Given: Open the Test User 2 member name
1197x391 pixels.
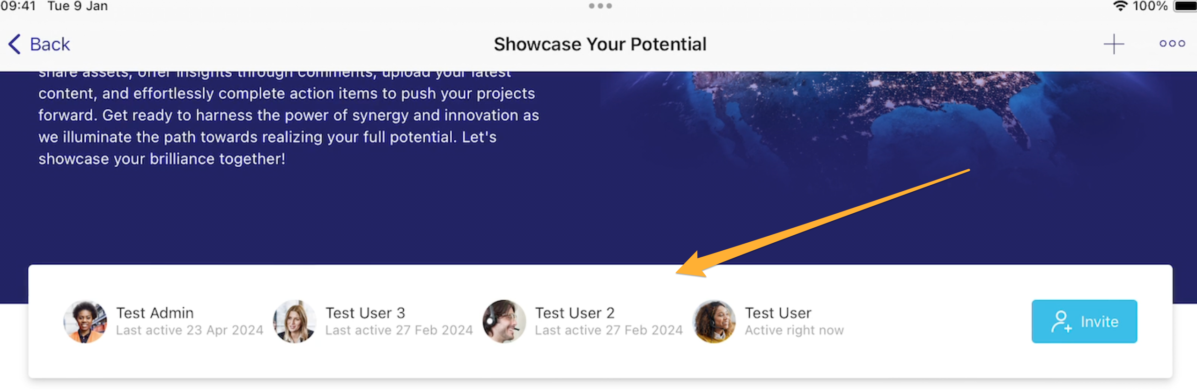Looking at the screenshot, I should [575, 313].
